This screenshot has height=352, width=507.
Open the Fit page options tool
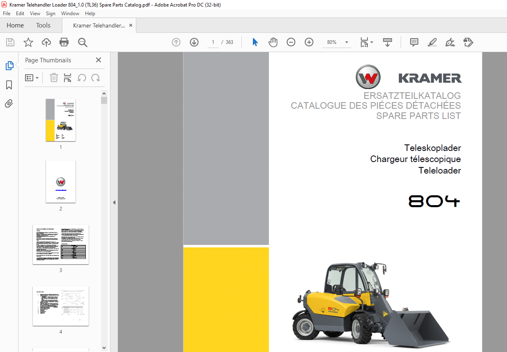point(366,42)
